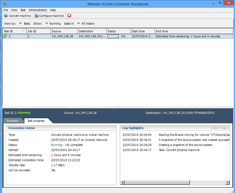Click the Export logs link
235x193 pixels.
point(220,128)
